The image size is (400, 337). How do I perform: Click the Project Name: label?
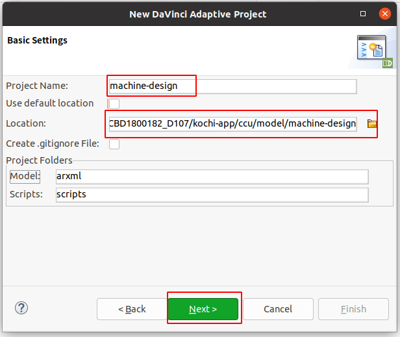(37, 86)
